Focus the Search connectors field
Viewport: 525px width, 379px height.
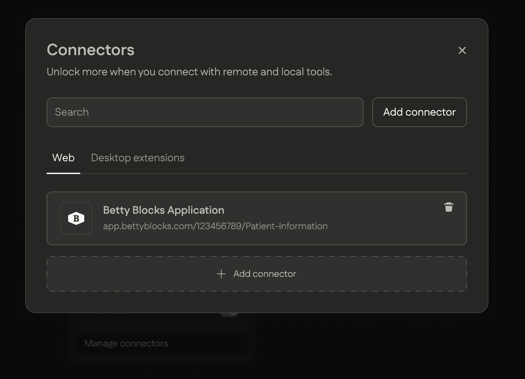[x=205, y=112]
